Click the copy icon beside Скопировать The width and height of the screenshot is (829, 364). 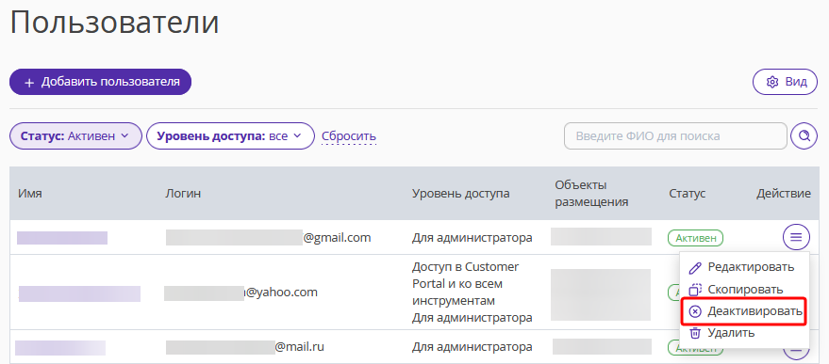pyautogui.click(x=696, y=290)
